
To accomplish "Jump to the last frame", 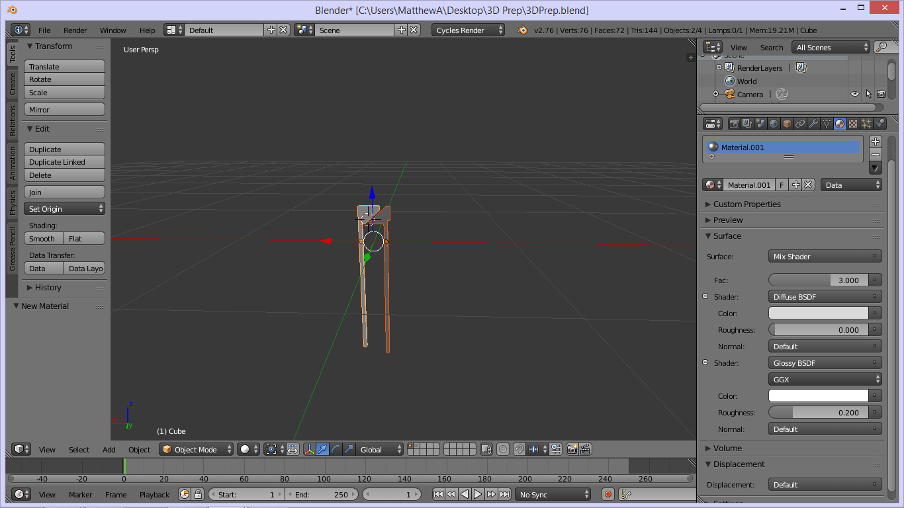I will [x=504, y=494].
